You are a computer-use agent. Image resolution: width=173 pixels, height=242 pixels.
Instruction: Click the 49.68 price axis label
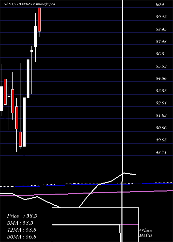161,140
